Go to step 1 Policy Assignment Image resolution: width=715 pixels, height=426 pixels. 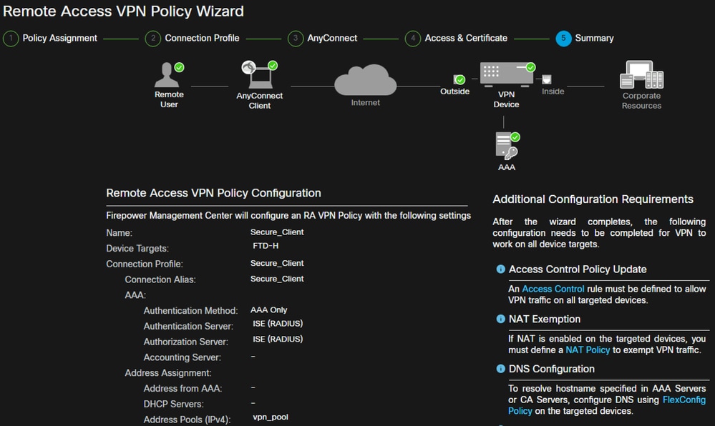click(x=50, y=39)
